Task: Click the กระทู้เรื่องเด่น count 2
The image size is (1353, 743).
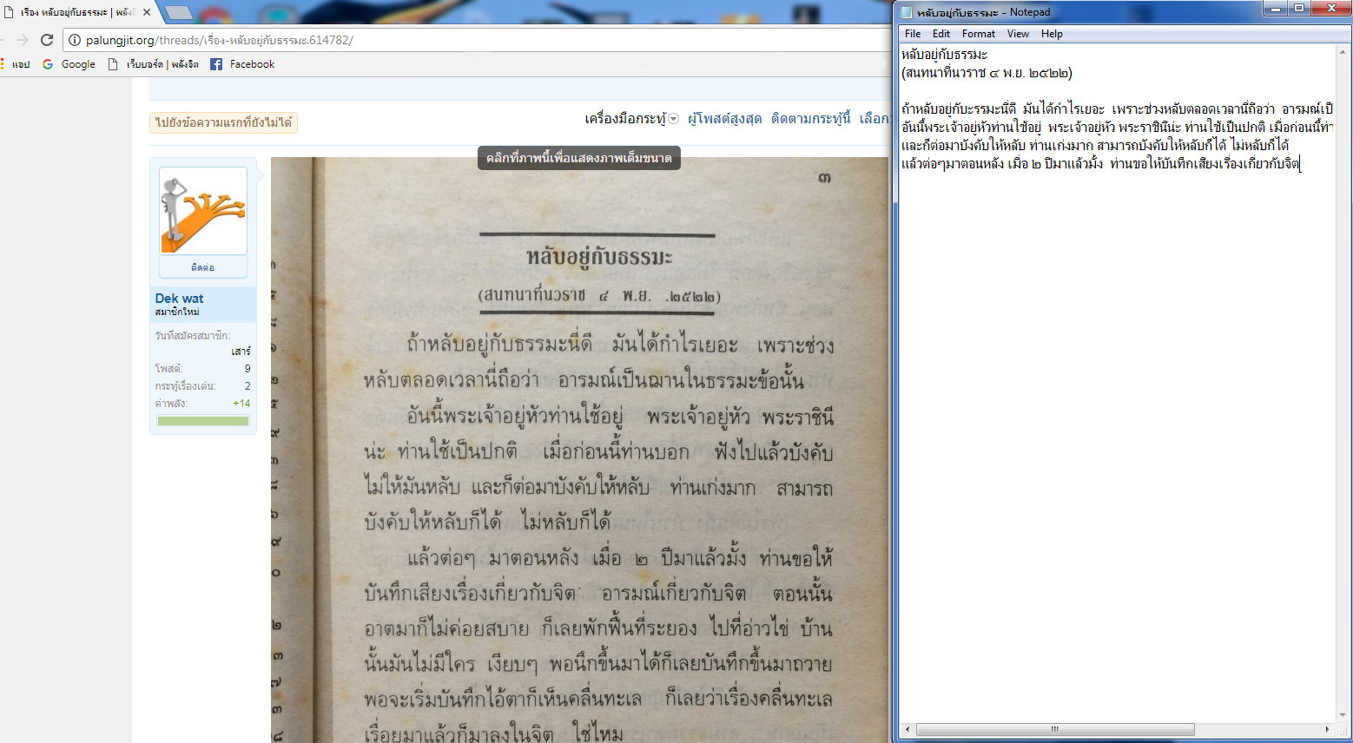Action: 247,386
